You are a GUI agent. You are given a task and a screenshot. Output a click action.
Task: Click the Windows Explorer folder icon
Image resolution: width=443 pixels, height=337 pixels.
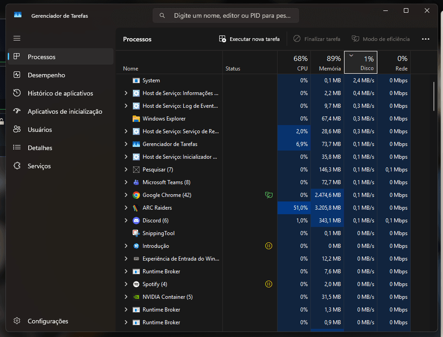(136, 119)
